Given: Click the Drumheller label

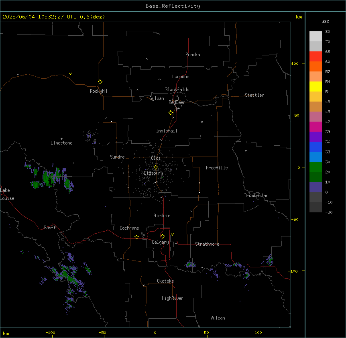Looking at the screenshot, I should [256, 195].
